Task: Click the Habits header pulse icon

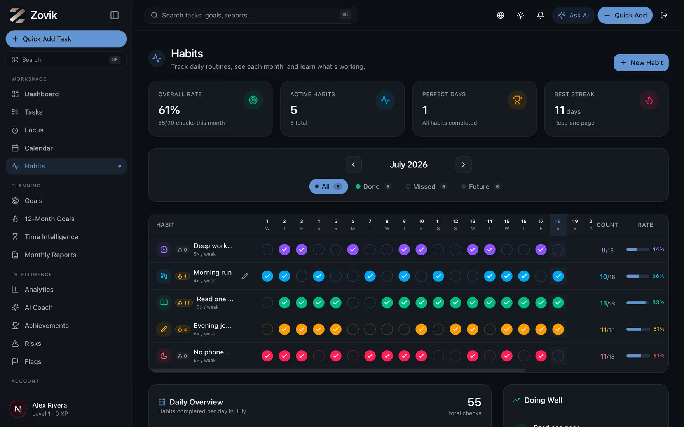Action: point(157,58)
